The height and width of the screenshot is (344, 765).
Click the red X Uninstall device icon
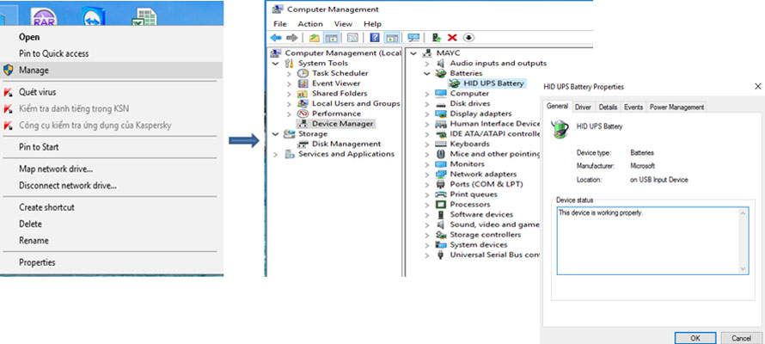(x=452, y=38)
